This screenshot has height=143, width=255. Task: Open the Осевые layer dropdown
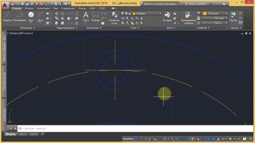[x=160, y=14]
